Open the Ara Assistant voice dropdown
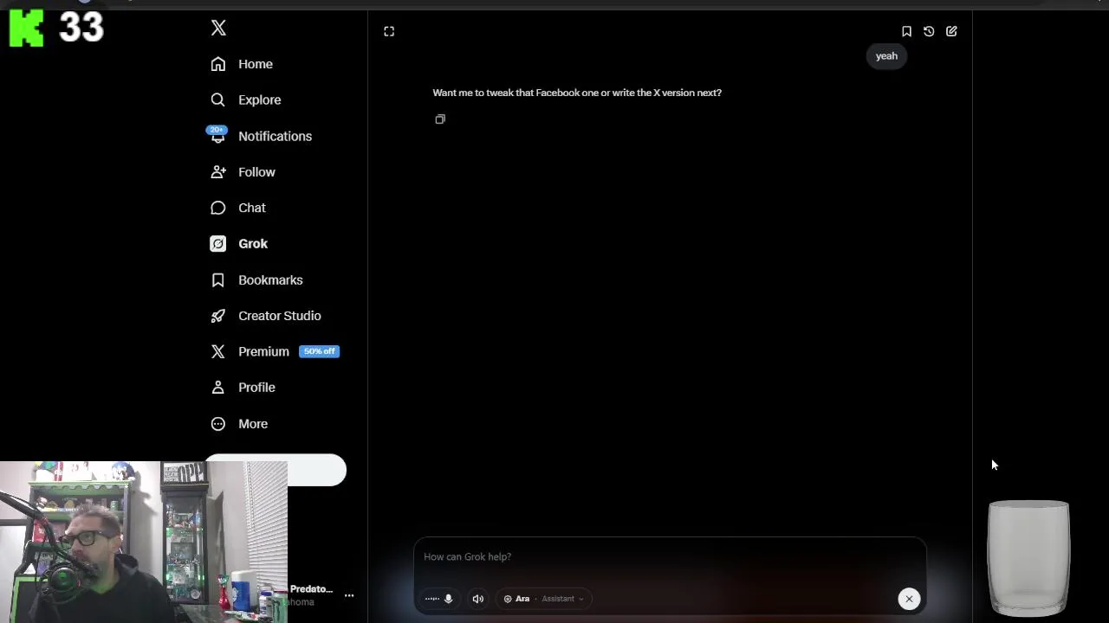This screenshot has width=1109, height=623. (x=543, y=599)
